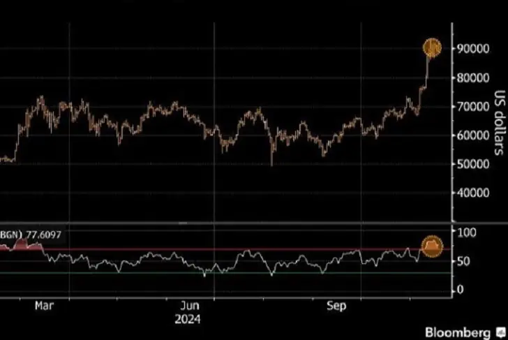Click the RSI axis value 100
Screen dimensions: 508x340
point(467,232)
